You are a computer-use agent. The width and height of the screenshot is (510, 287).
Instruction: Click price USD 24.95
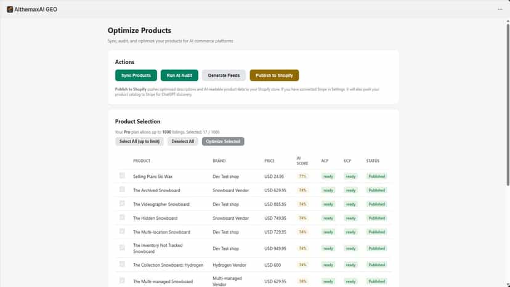[274, 176]
